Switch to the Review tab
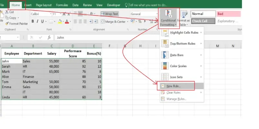This screenshot has height=129, width=259. 87,5
